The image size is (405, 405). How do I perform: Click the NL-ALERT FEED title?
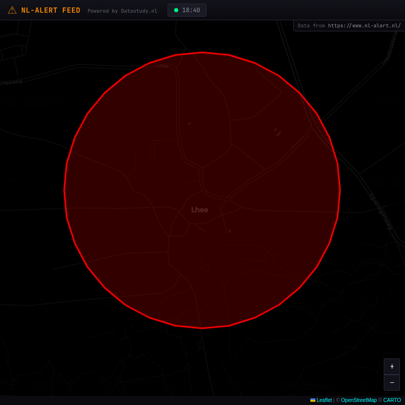click(51, 10)
